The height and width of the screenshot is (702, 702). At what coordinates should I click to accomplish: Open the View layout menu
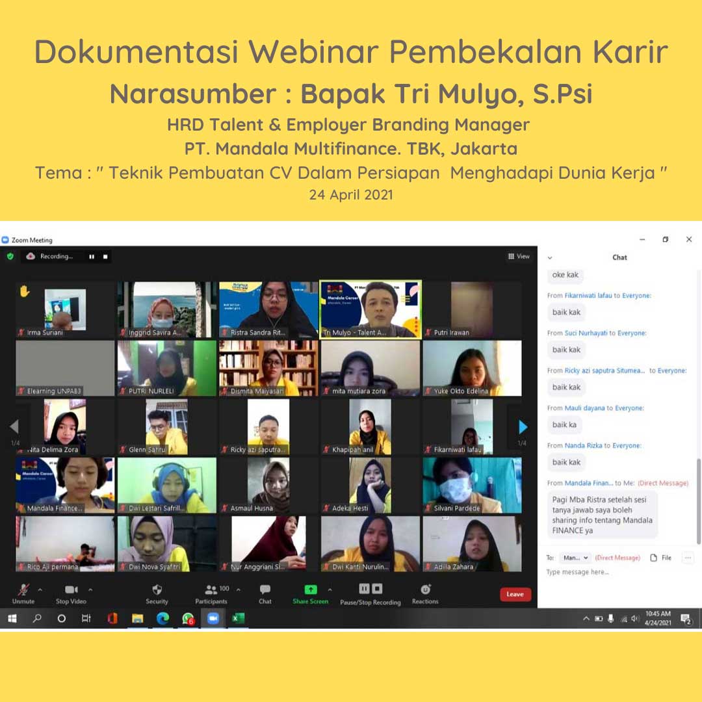519,257
